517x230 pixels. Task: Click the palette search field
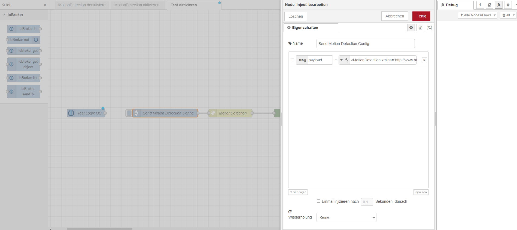24,5
